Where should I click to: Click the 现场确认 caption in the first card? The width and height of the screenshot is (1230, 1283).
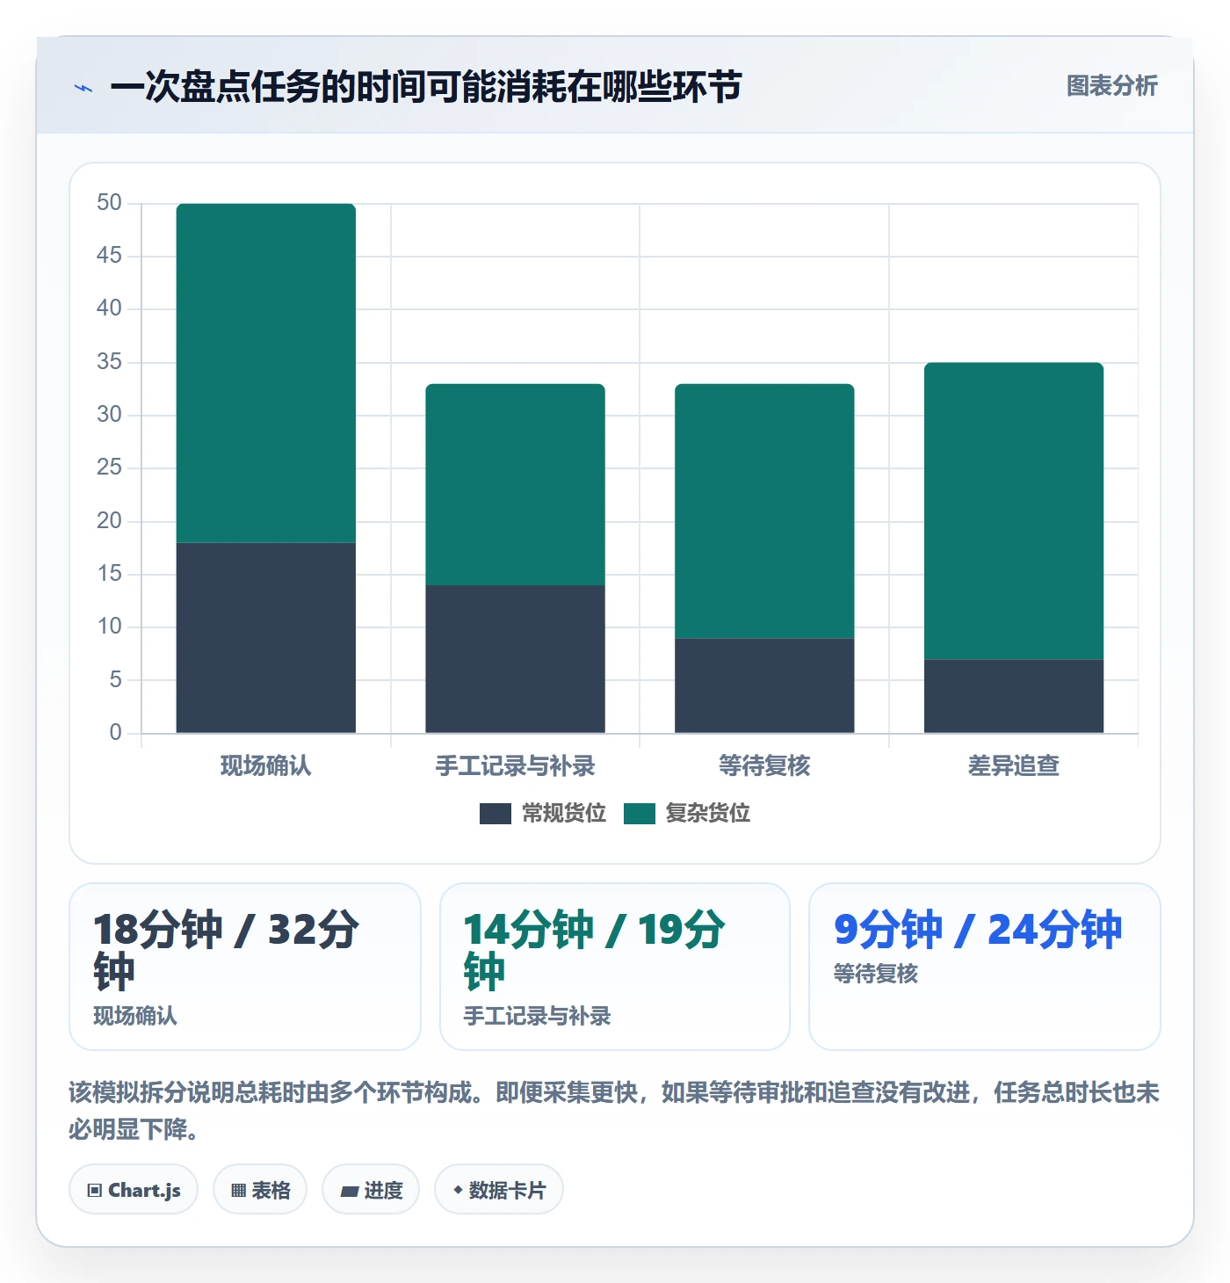click(135, 1017)
